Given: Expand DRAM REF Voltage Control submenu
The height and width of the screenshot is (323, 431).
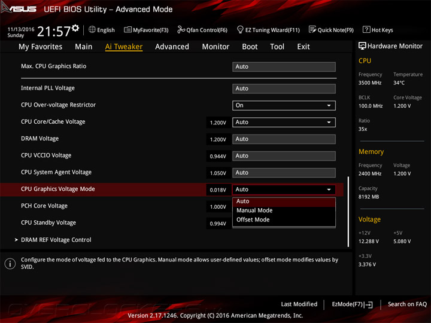Looking at the screenshot, I should (x=56, y=240).
